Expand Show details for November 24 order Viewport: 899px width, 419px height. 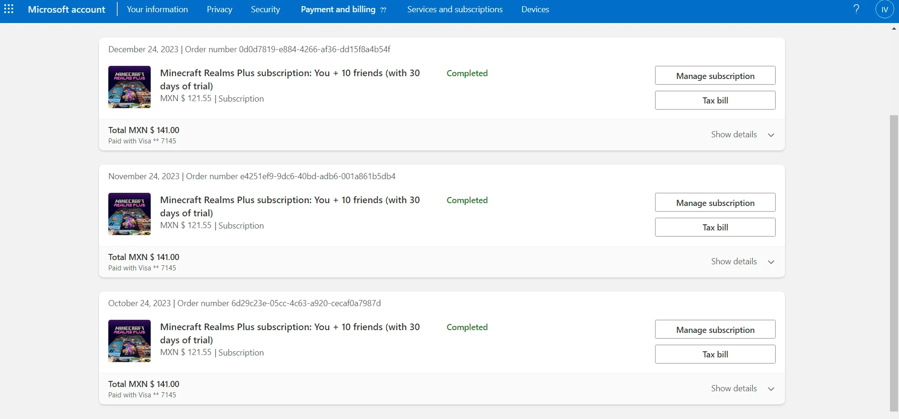click(x=743, y=261)
